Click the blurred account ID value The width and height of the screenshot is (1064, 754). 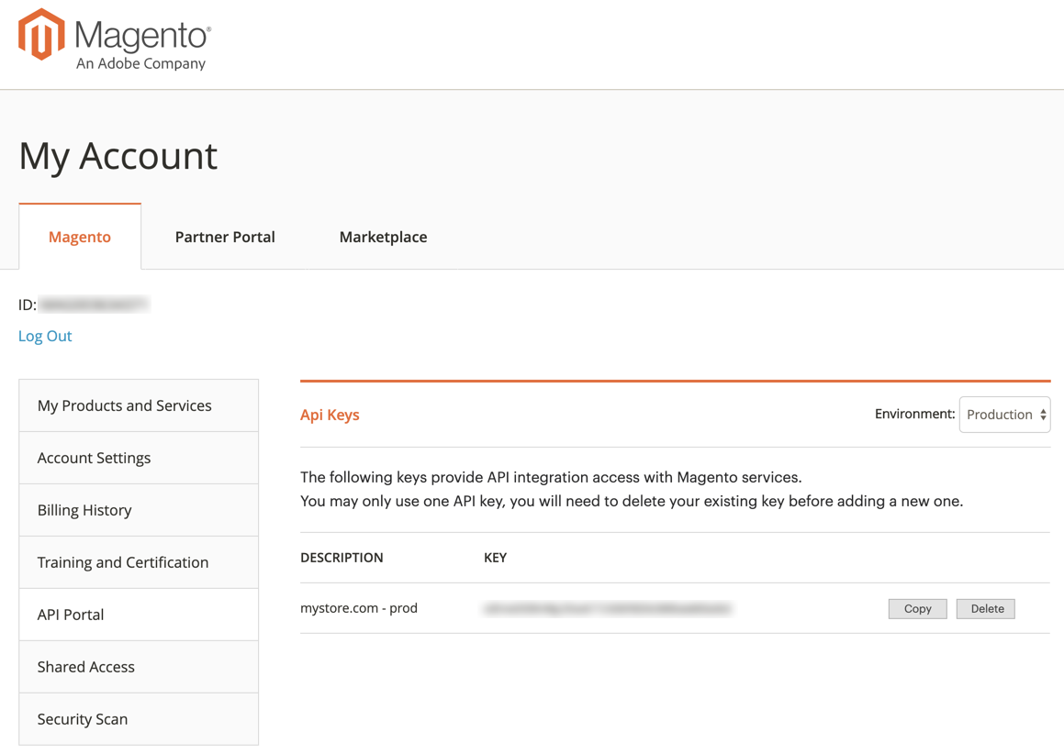pos(94,305)
